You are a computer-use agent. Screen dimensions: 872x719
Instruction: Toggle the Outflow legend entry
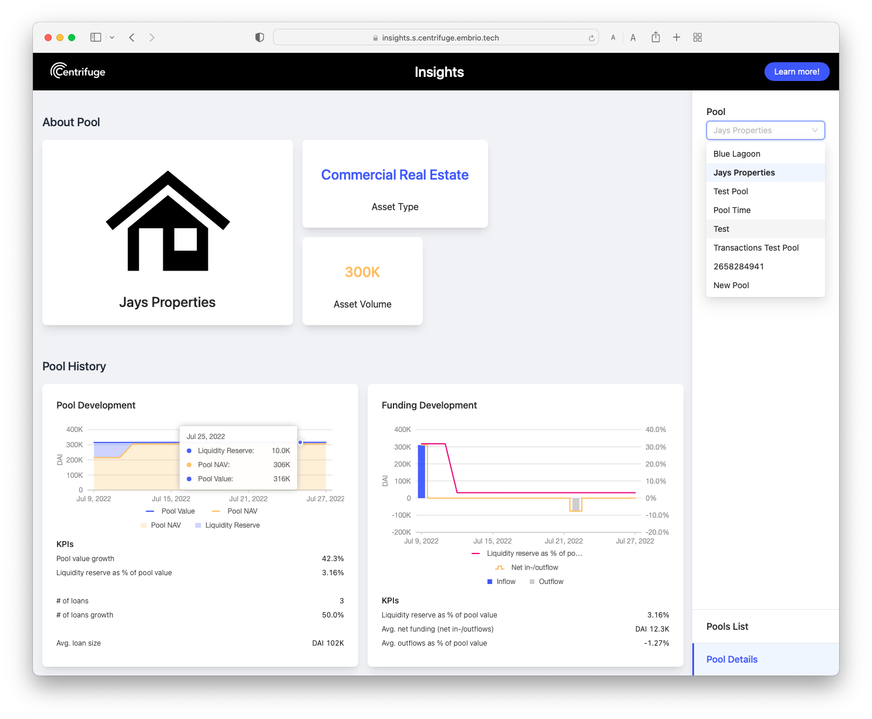(546, 581)
